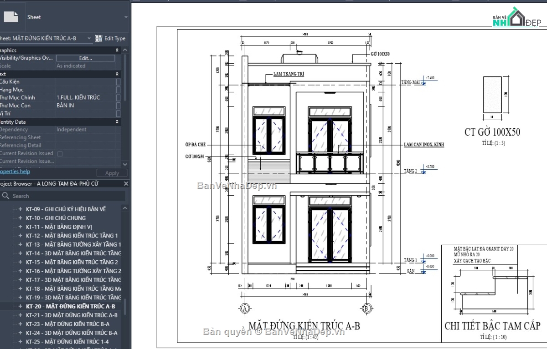
Task: Click the Properties panel scroll down arrow
Action: pos(125,164)
